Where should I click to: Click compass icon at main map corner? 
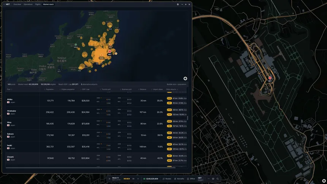324,181
